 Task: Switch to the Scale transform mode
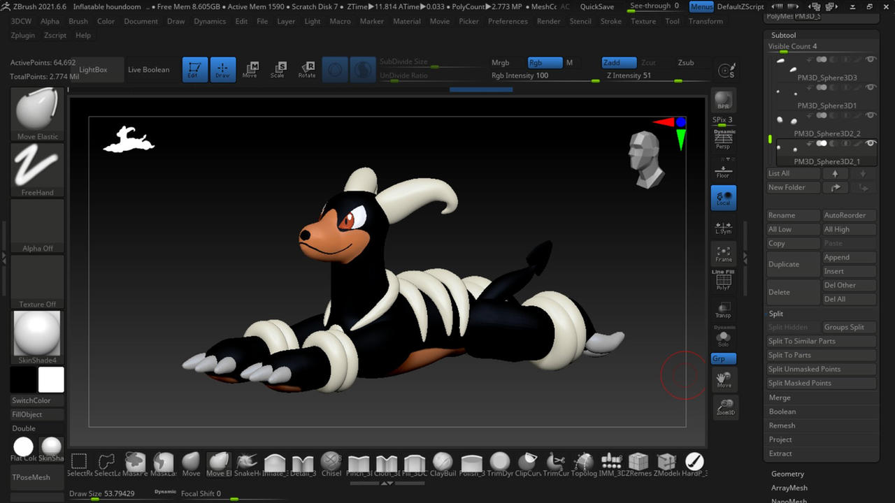278,70
